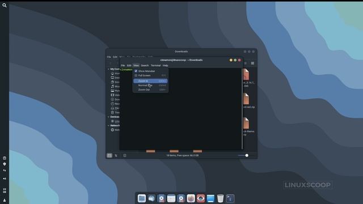The width and height of the screenshot is (363, 204).
Task: Maximize the terminal with green button
Action: (x=235, y=60)
